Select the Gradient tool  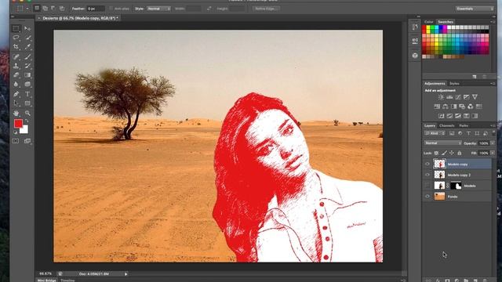click(x=27, y=75)
